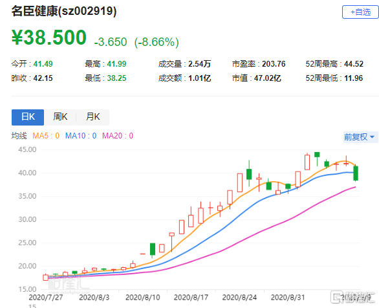
Task: Click the MA20 : 0 moving average label
Action: (x=118, y=136)
